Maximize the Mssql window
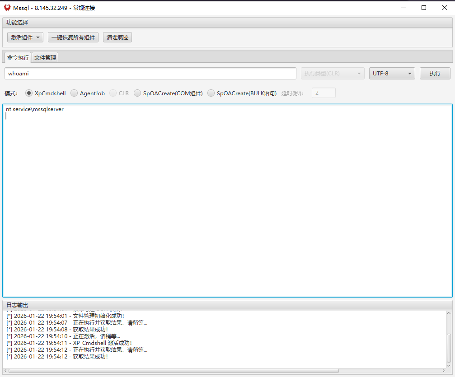Screen dimensions: 455x377 [x=424, y=8]
